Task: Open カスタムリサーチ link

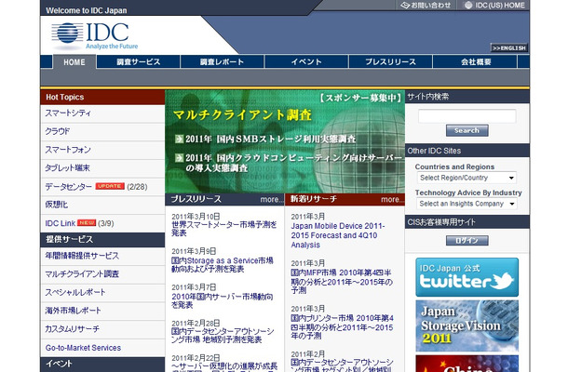Action: point(72,329)
